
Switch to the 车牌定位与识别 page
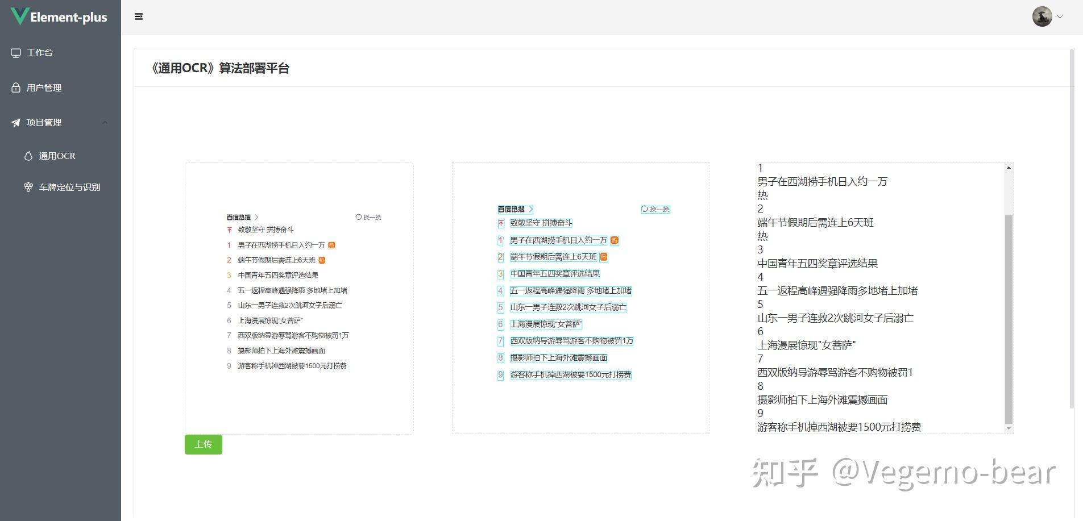[69, 186]
